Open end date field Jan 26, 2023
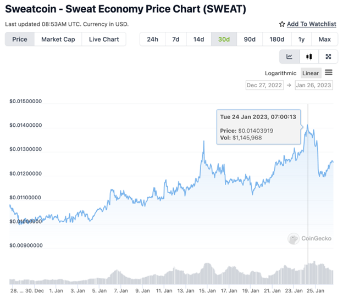The image size is (343, 297). (x=314, y=85)
